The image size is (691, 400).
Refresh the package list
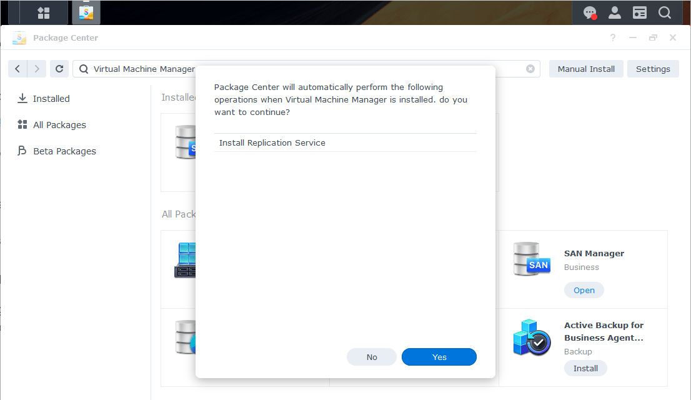click(59, 69)
